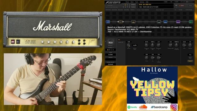Click the Save button

(182, 6)
